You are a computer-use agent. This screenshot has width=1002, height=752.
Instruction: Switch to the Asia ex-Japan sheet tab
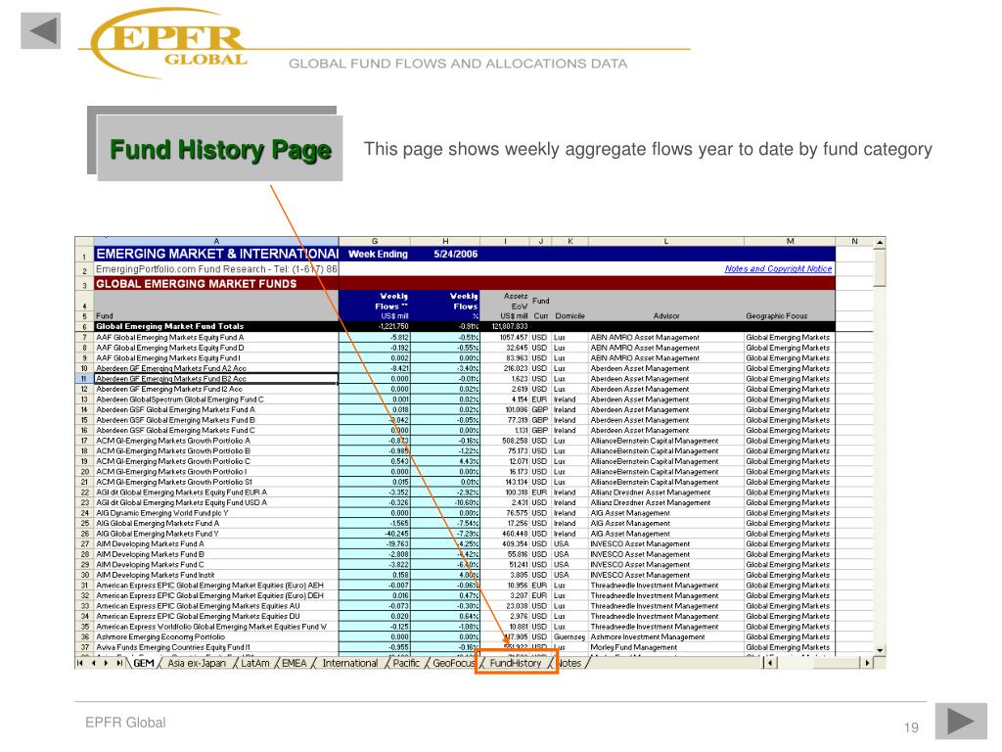(196, 663)
